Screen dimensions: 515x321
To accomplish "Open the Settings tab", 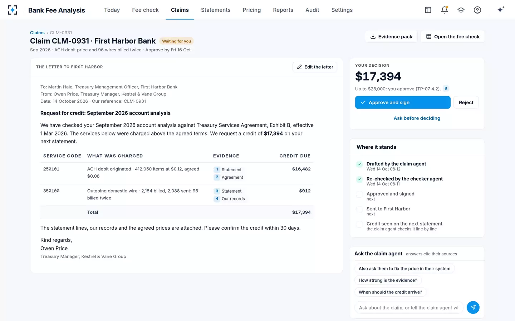I will tap(342, 10).
